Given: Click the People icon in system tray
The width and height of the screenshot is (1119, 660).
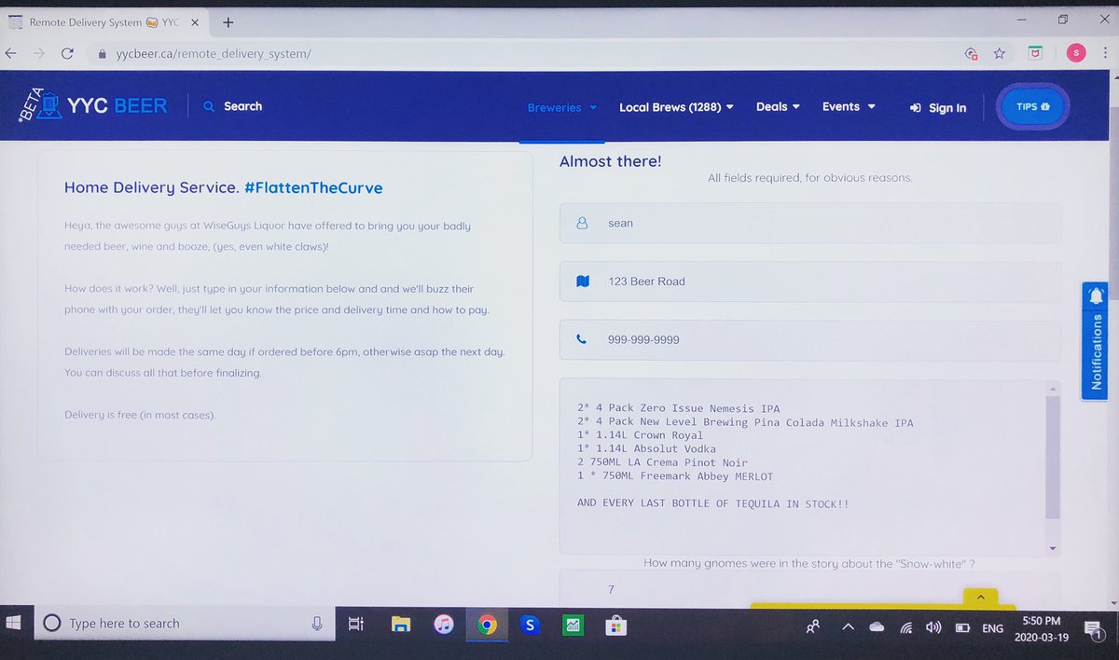Looking at the screenshot, I should coord(812,627).
